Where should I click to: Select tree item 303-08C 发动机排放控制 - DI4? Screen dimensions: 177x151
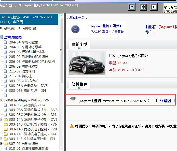(33, 115)
